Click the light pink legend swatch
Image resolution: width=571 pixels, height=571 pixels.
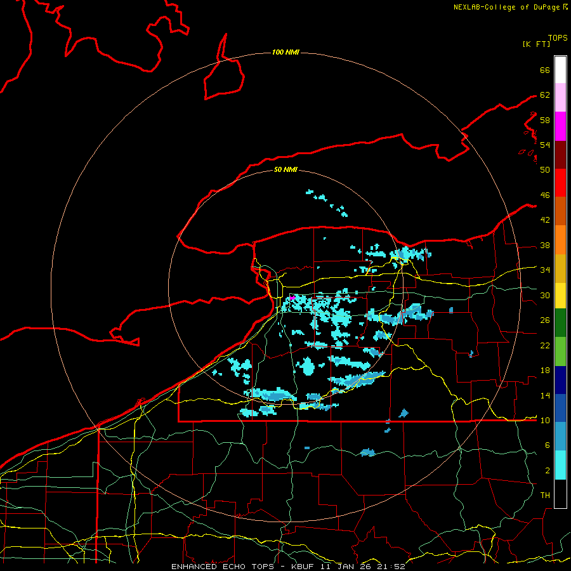click(x=560, y=98)
